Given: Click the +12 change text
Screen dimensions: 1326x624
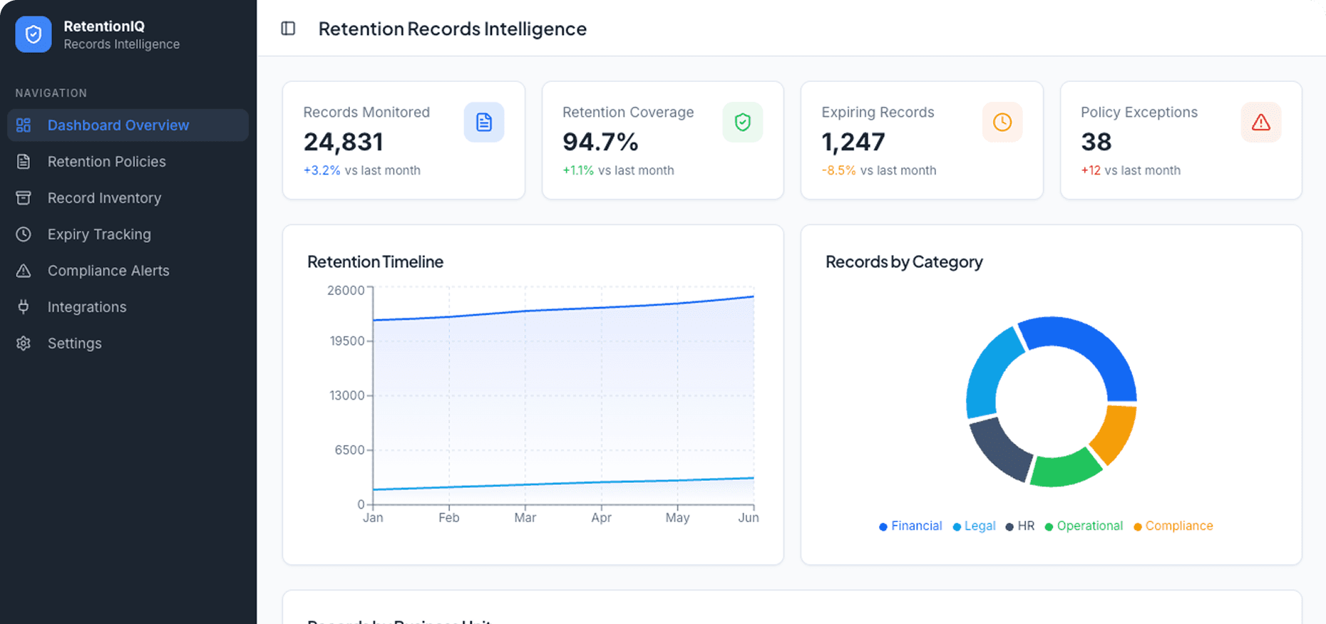Looking at the screenshot, I should coord(1091,170).
